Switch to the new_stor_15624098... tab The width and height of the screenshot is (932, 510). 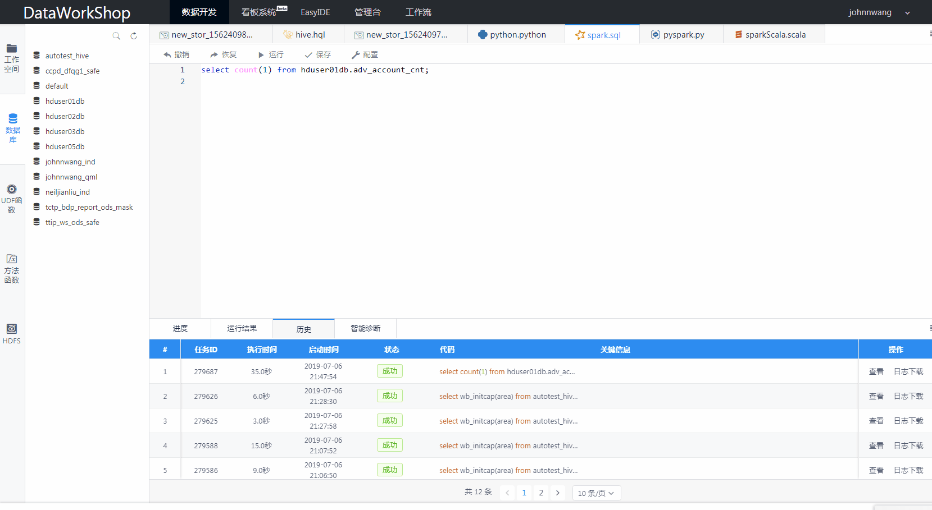(x=211, y=35)
